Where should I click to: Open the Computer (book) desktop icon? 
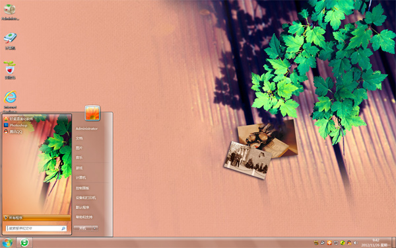tap(10, 41)
